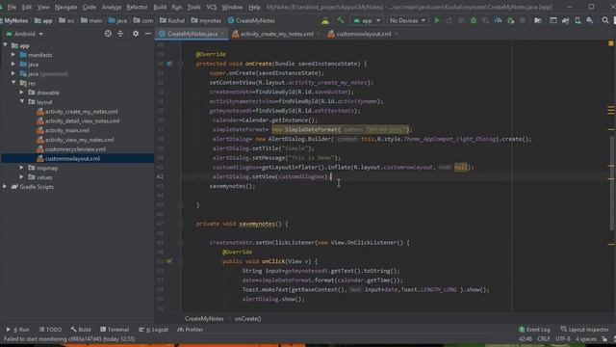Screen dimensions: 616x347
Task: Open the Terminal tool window
Action: (x=115, y=330)
